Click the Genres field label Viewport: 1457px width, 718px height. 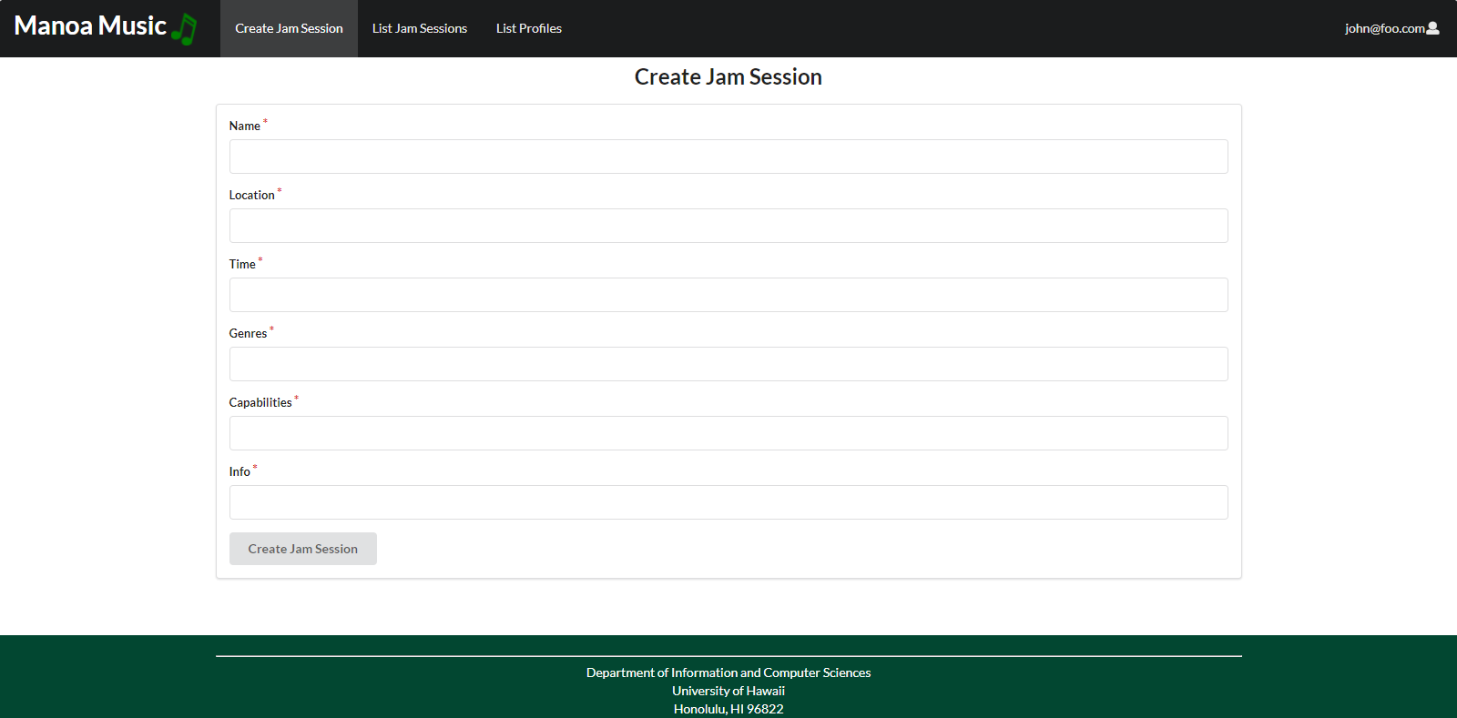[x=249, y=333]
